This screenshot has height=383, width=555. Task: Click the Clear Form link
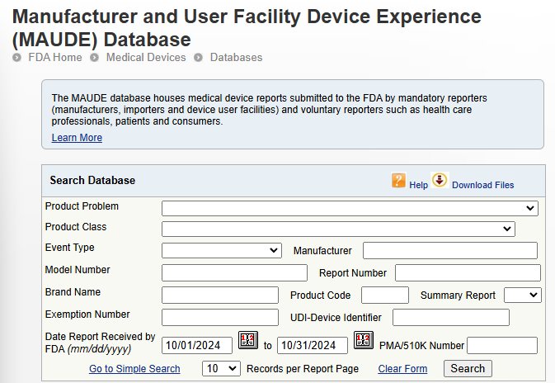pyautogui.click(x=402, y=369)
